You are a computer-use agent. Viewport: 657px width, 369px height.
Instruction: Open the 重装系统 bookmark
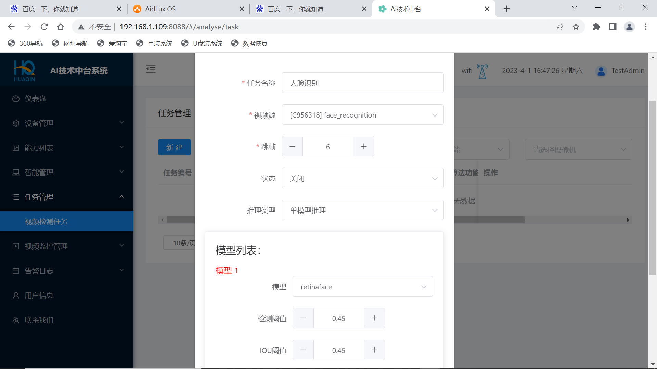point(154,43)
